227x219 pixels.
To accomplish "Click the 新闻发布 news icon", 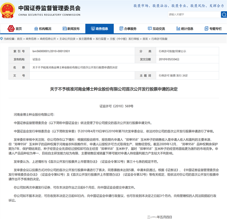I will tap(65, 29).
